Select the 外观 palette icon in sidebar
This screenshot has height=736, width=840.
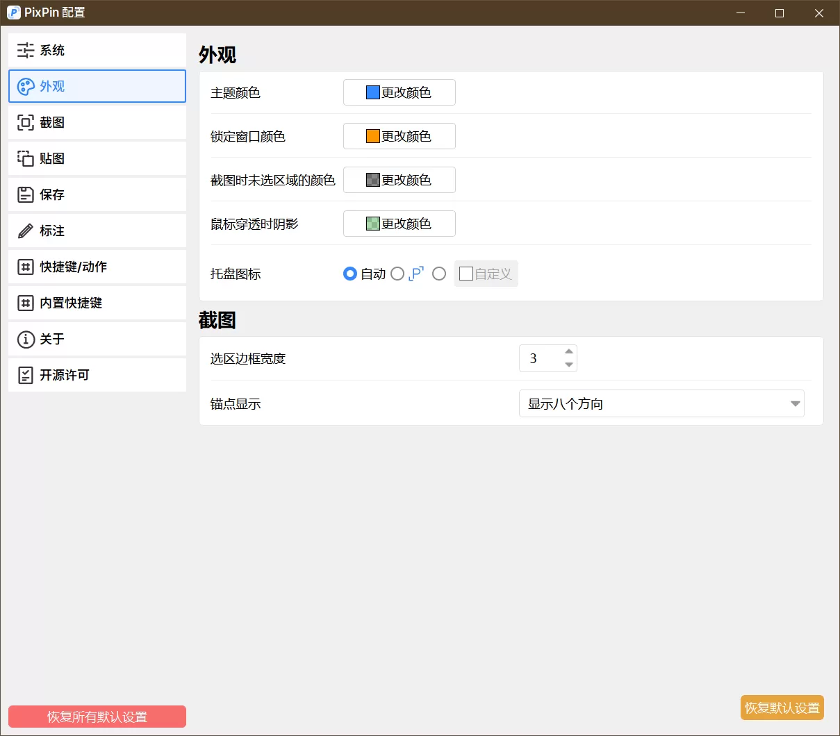point(25,86)
